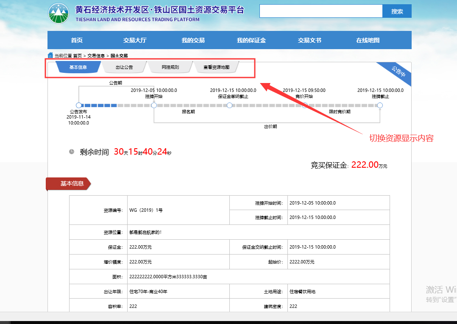This screenshot has height=324, width=457.
Task: Select the 公告发布 timeline circle marker
Action: coord(78,105)
